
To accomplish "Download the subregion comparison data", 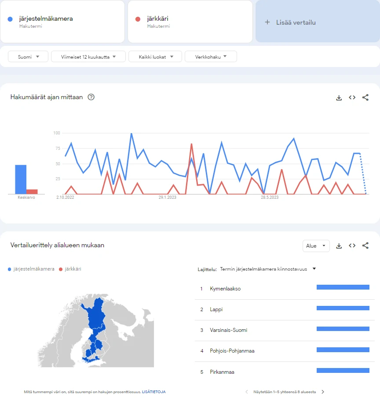I will tap(339, 246).
